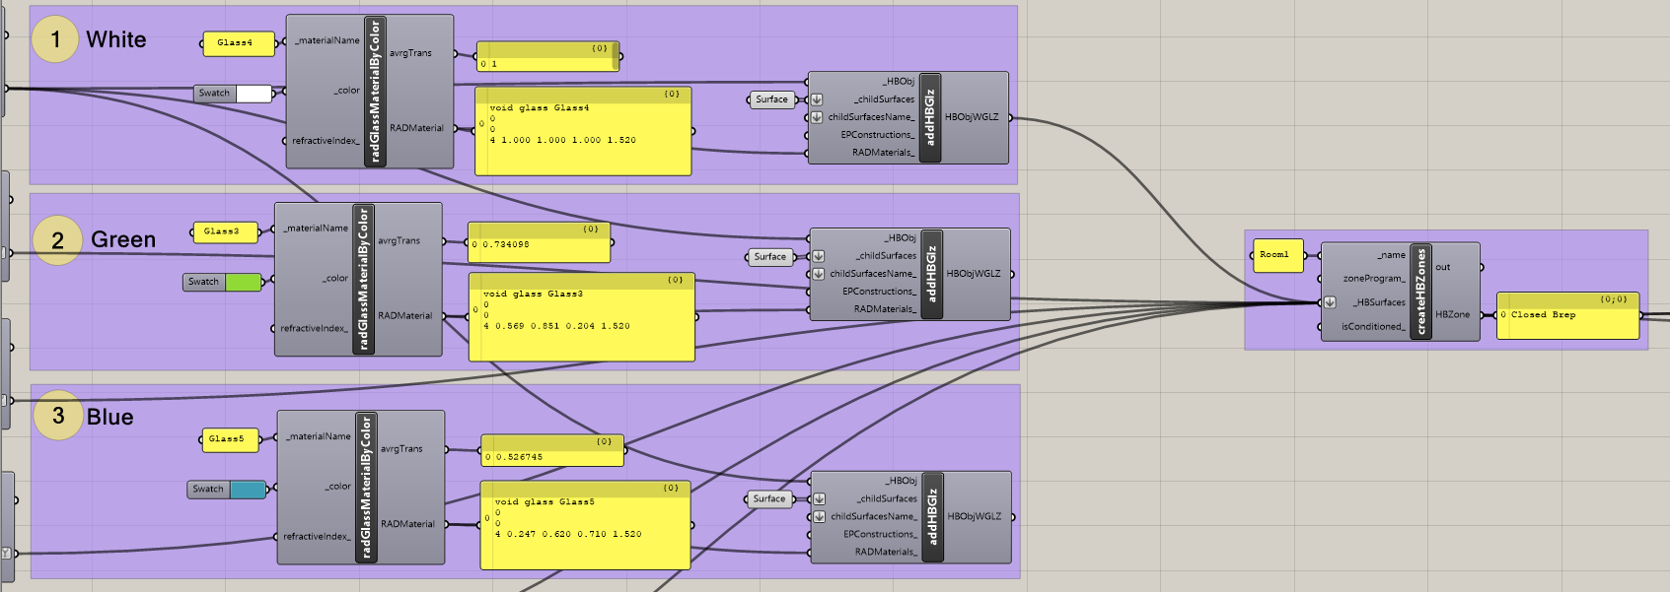
Task: Click the childSurfacesName_ arrow icon in White group
Action: click(x=817, y=117)
